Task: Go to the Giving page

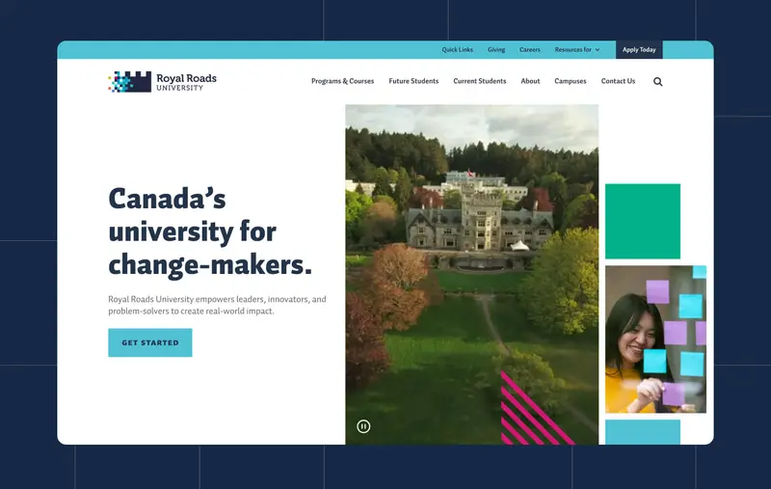Action: click(496, 50)
